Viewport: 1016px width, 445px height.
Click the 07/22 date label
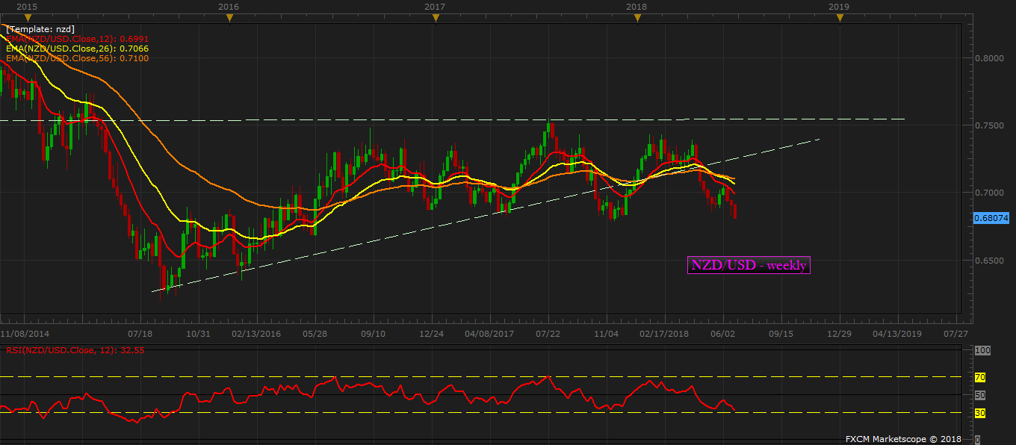coord(548,334)
